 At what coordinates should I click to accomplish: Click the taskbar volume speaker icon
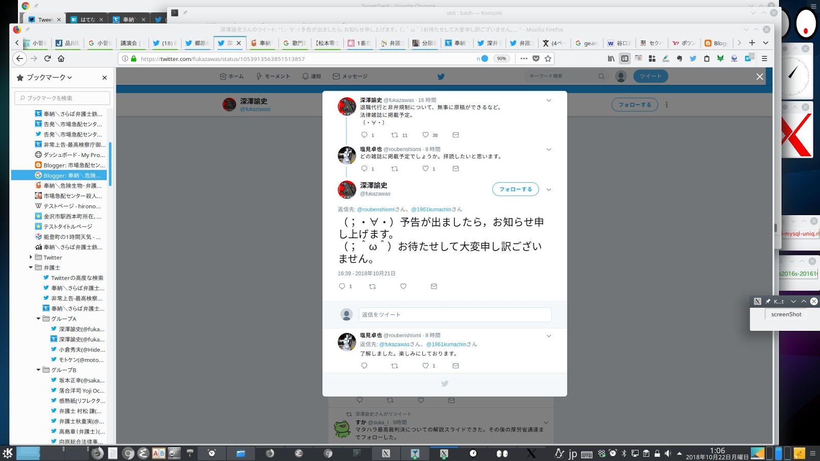pos(668,453)
